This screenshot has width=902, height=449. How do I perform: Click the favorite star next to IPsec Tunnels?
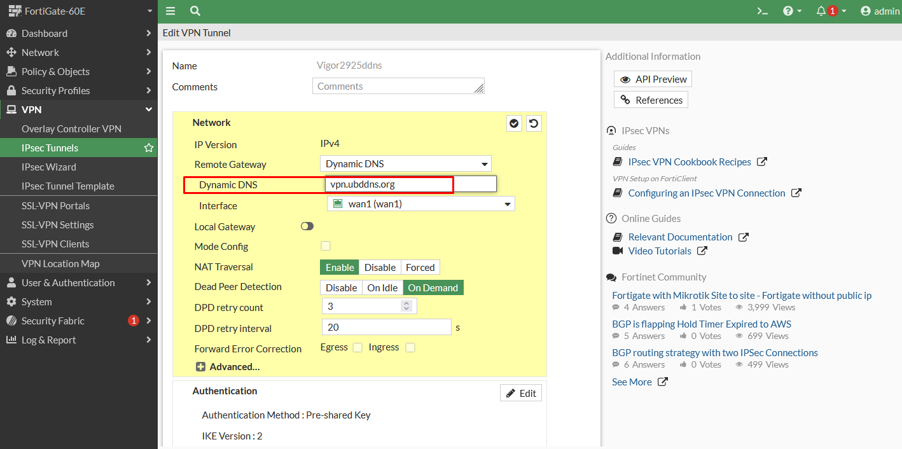pos(149,148)
